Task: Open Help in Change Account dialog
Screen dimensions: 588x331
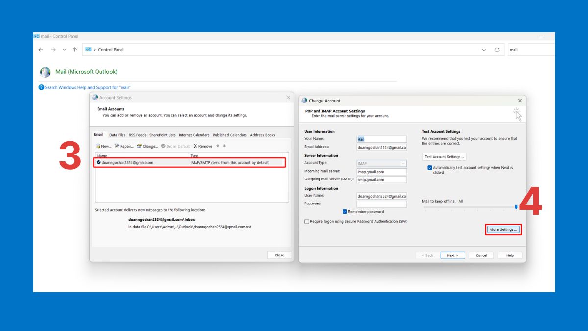Action: point(510,255)
